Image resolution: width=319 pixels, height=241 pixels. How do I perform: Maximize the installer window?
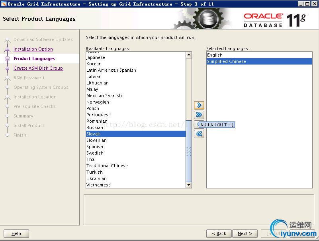tap(307, 4)
